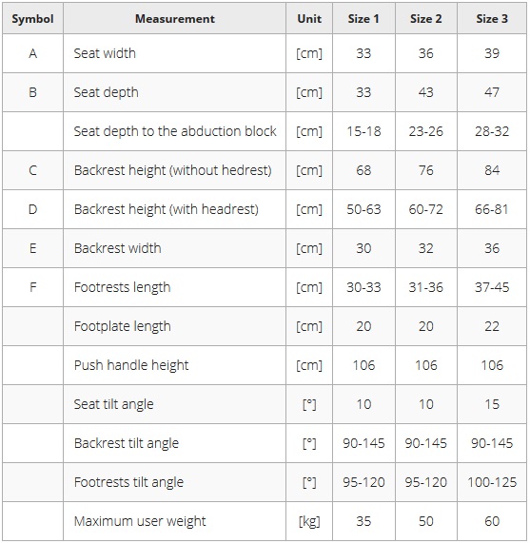Select the Backrest width label

(x=117, y=248)
